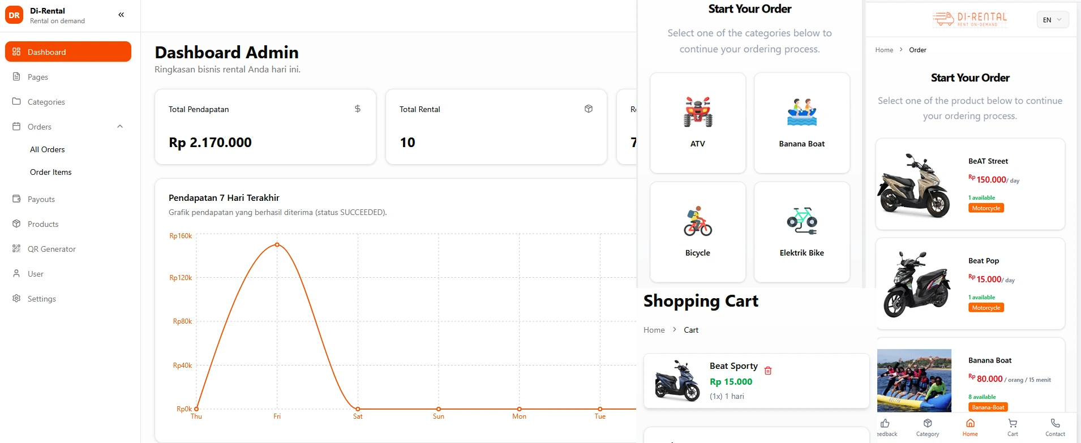1081x443 pixels.
Task: Open Contact in bottom navigation bar
Action: point(1055,427)
